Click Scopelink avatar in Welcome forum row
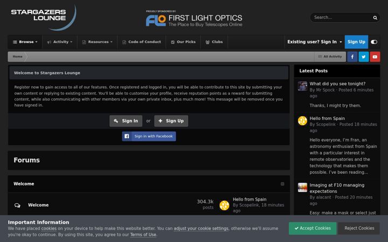 (224, 205)
